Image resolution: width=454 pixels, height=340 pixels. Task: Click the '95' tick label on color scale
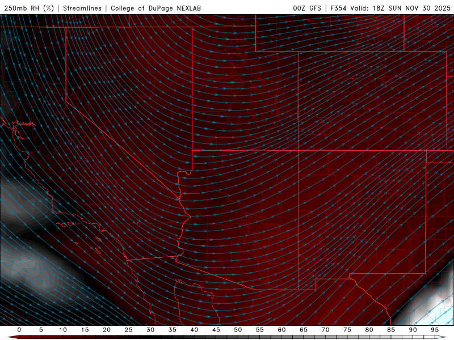pyautogui.click(x=435, y=330)
